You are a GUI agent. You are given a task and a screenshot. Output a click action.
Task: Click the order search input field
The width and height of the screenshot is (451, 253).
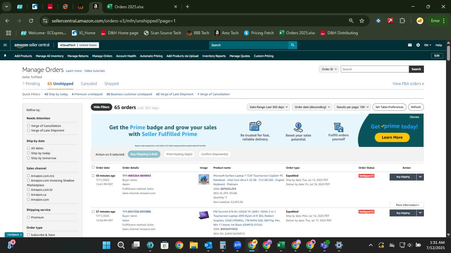[x=375, y=69]
